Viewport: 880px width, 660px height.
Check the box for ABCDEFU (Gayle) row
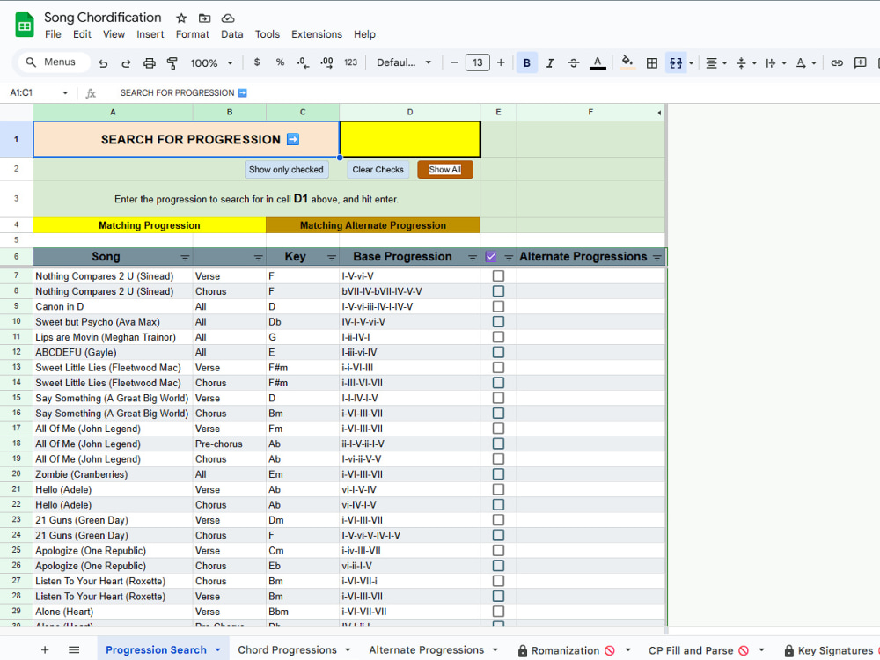coord(498,352)
